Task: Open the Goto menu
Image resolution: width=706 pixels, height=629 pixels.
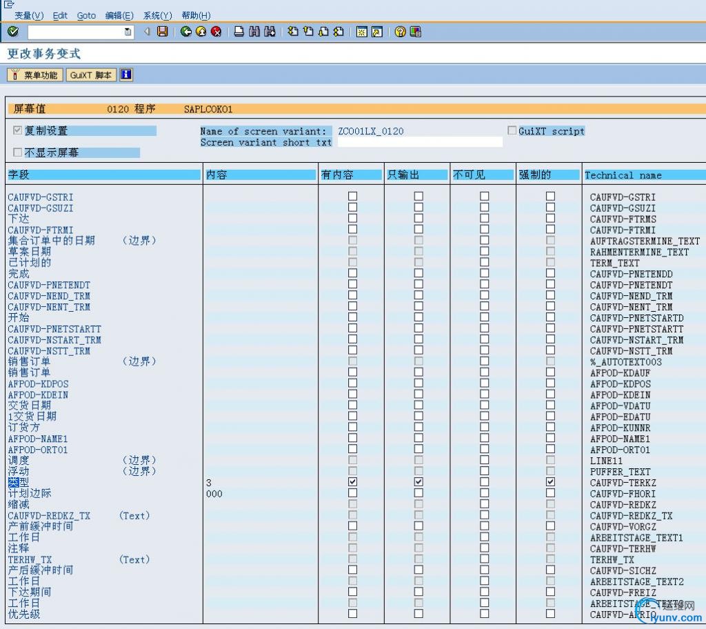Action: [x=86, y=15]
